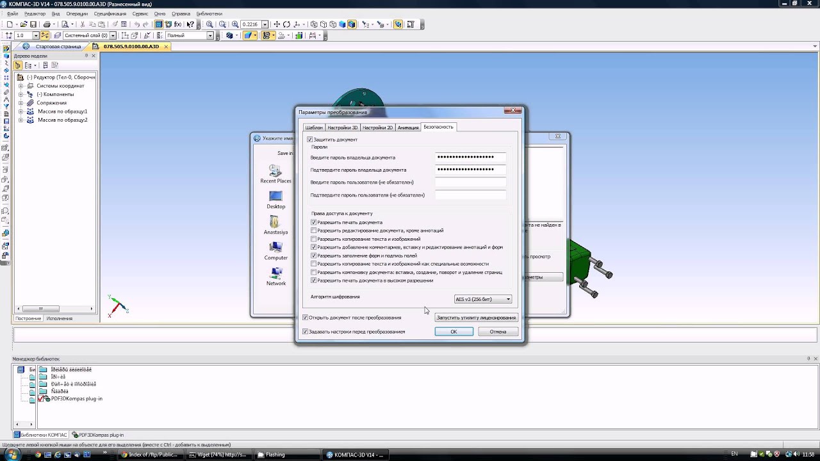Expand '(-) Компоненты' tree node
This screenshot has width=820, height=461.
[x=20, y=94]
